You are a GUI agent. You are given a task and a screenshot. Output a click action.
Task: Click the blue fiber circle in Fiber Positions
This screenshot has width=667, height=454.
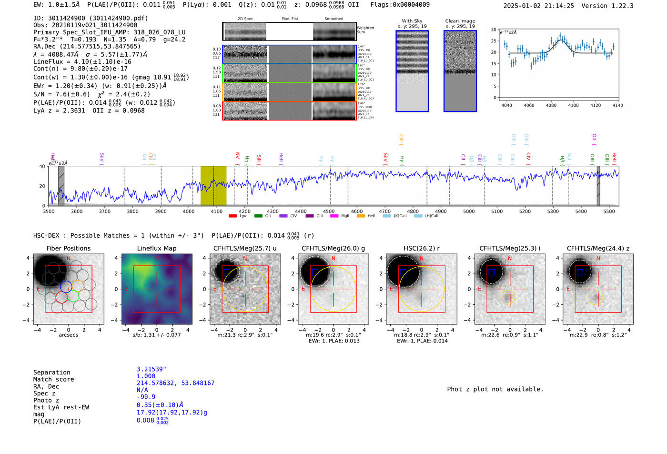[66, 287]
